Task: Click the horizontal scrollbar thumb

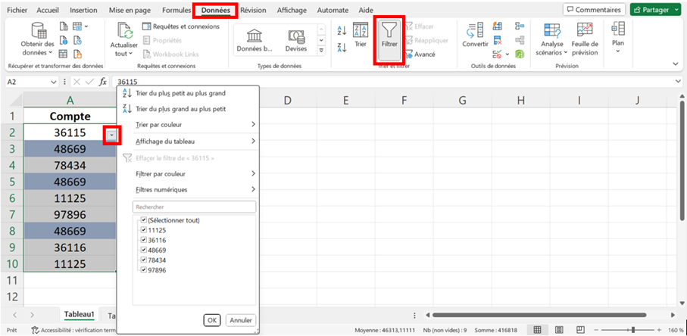Action: [539, 315]
